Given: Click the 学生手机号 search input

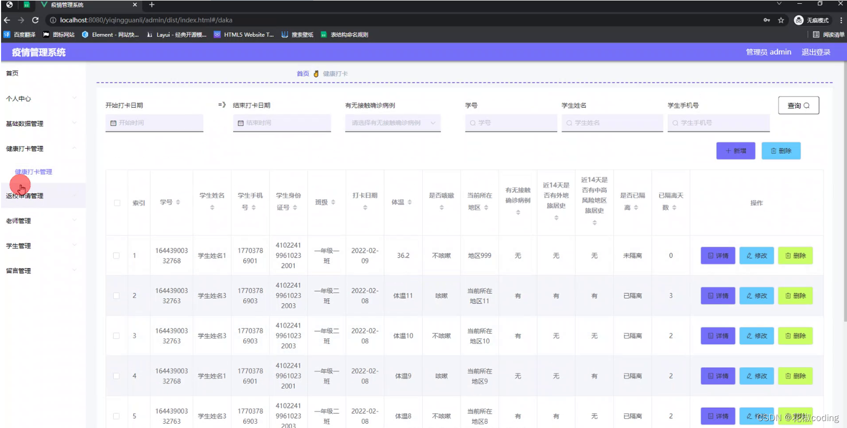Looking at the screenshot, I should [x=718, y=123].
